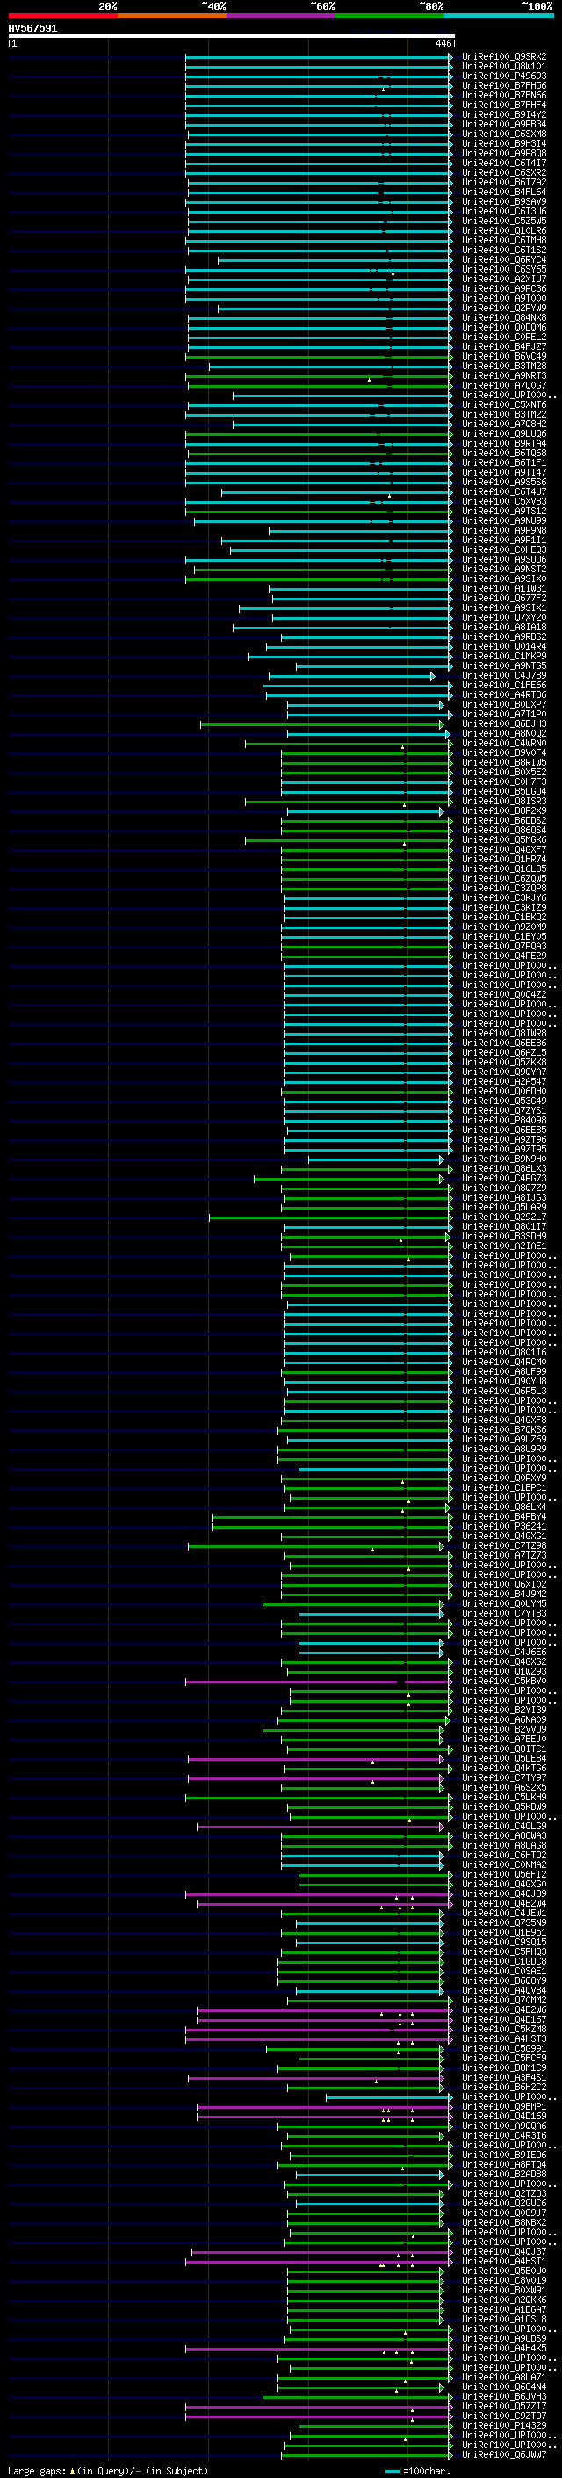
Task: Open the UniRef100_Q5MGK6 label
Action: coord(504,839)
